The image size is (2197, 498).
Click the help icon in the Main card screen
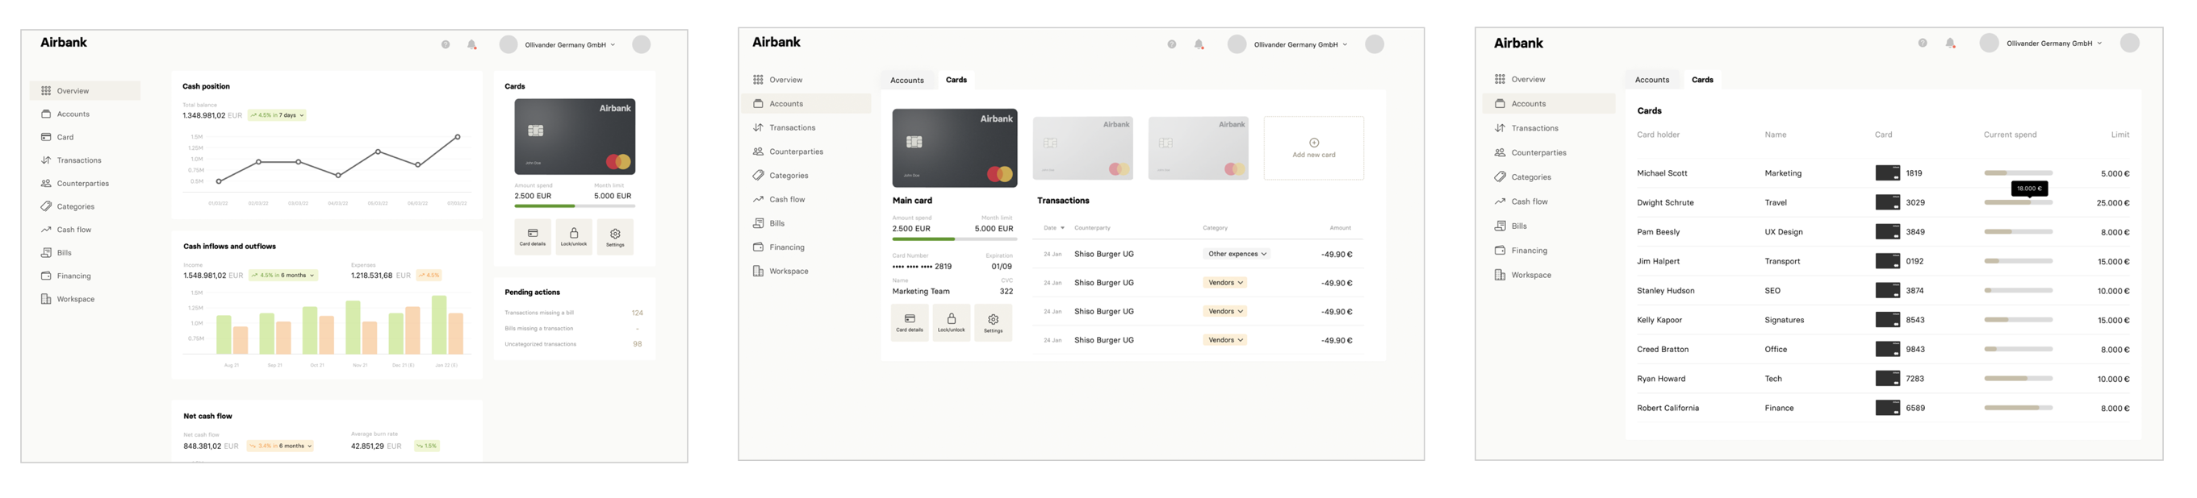[x=1172, y=45]
